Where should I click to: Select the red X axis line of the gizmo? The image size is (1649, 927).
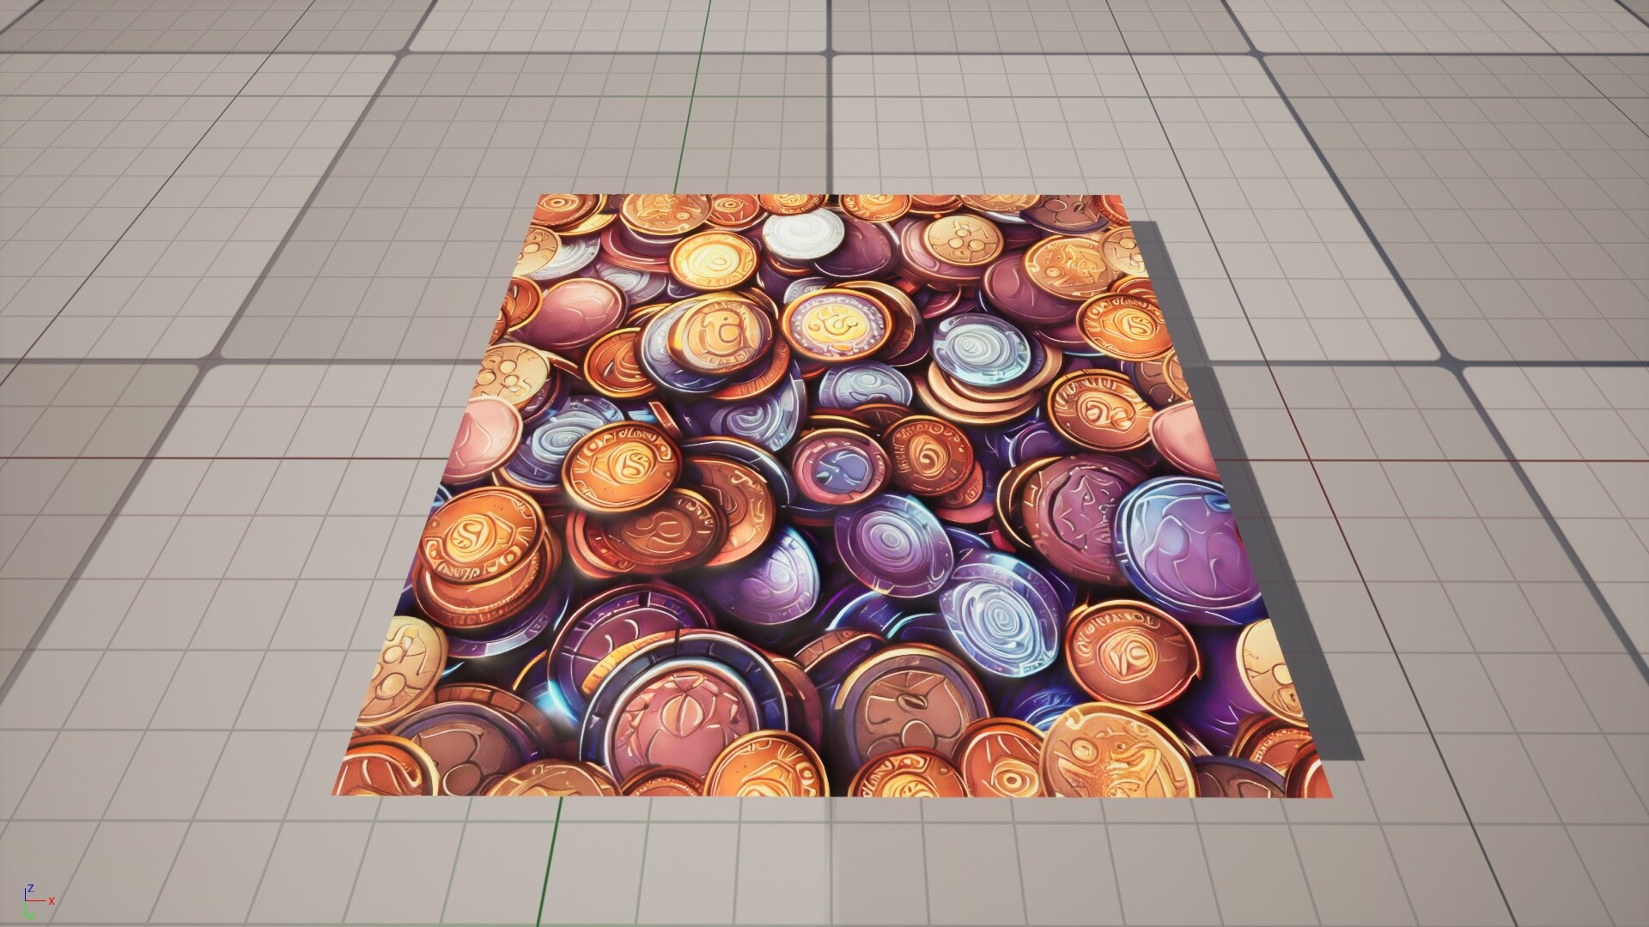[36, 900]
